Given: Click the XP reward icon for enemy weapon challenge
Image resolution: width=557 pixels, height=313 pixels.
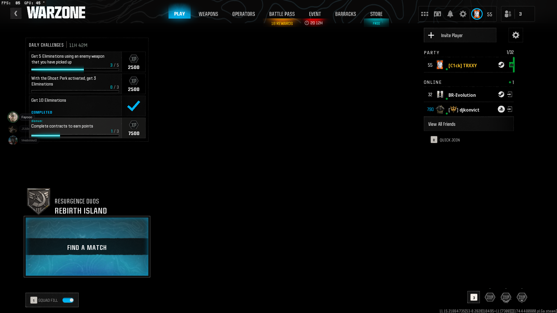Looking at the screenshot, I should click(134, 59).
